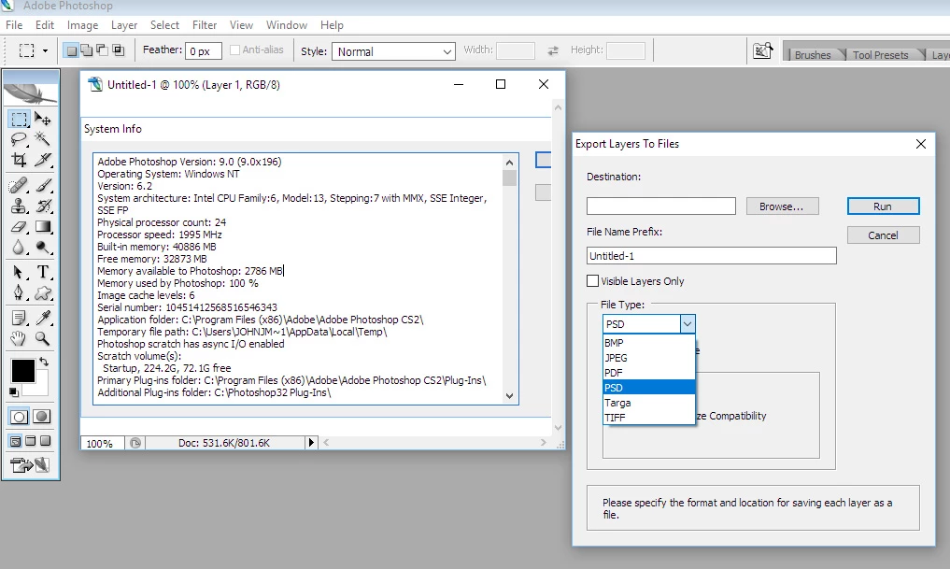
Task: Select the Eraser tool
Action: (19, 227)
